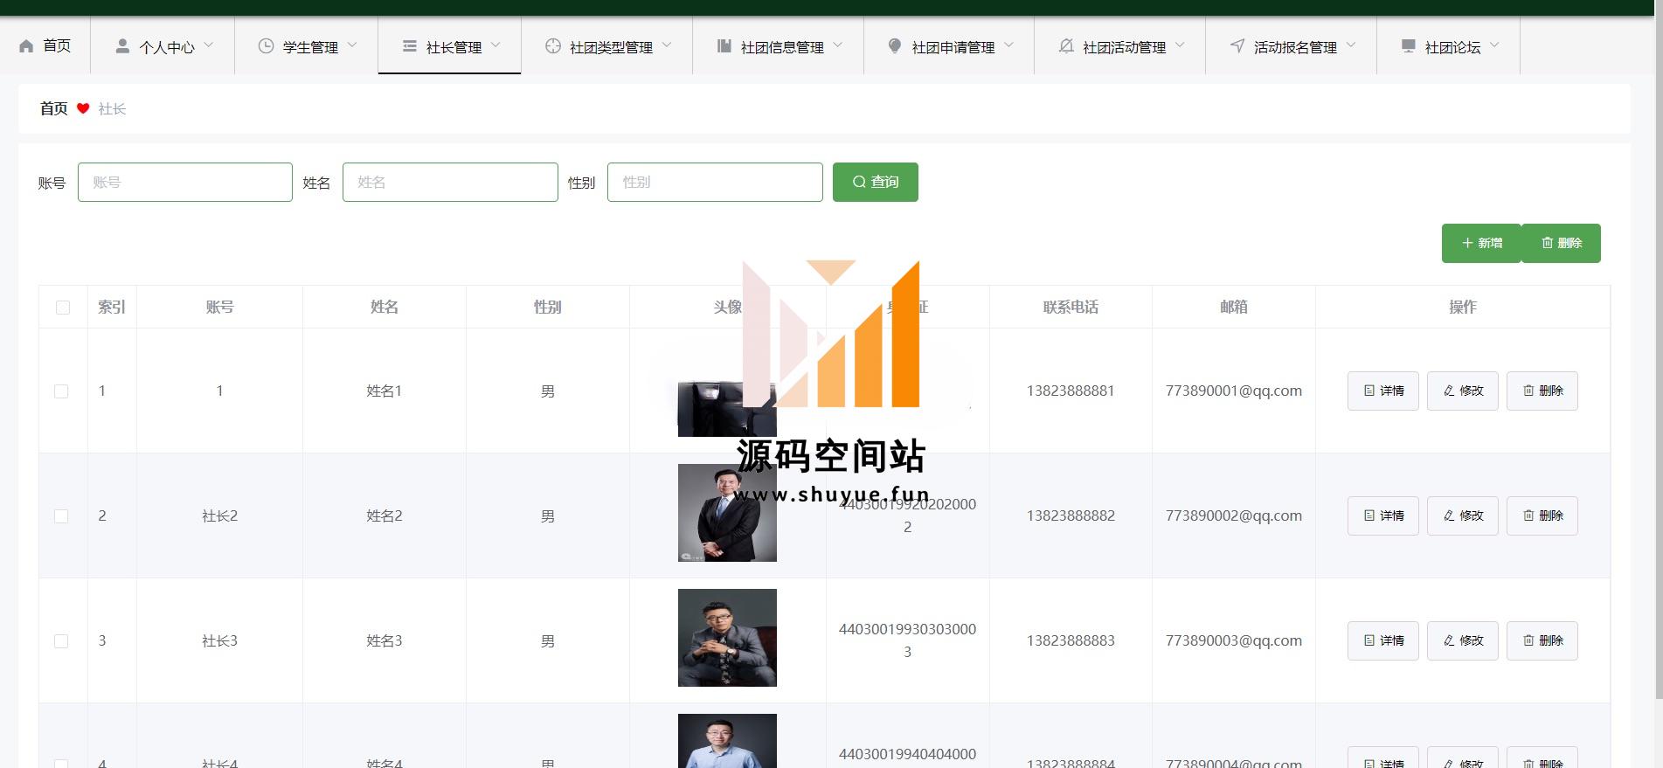Open the 社团信息管理 menu
Image resolution: width=1663 pixels, height=768 pixels.
click(x=778, y=45)
